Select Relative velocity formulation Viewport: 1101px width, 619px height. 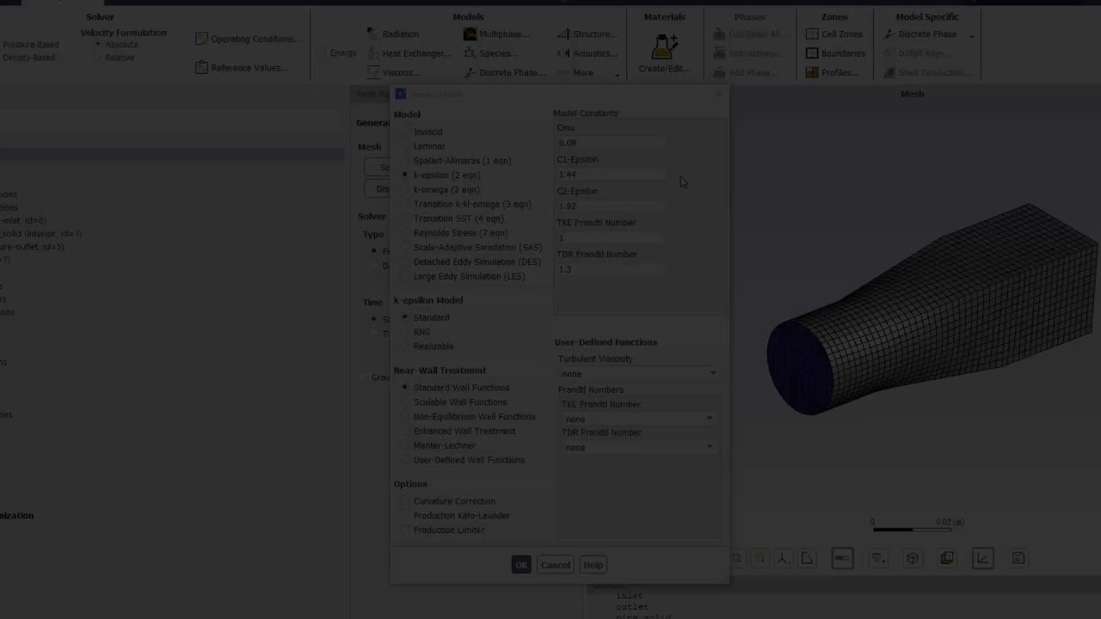pyautogui.click(x=114, y=58)
